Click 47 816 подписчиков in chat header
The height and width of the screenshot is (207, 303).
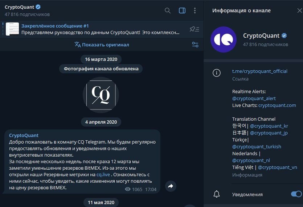tap(27, 14)
